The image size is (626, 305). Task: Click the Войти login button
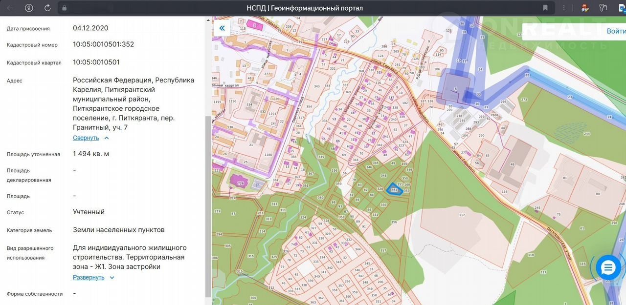[x=615, y=31]
